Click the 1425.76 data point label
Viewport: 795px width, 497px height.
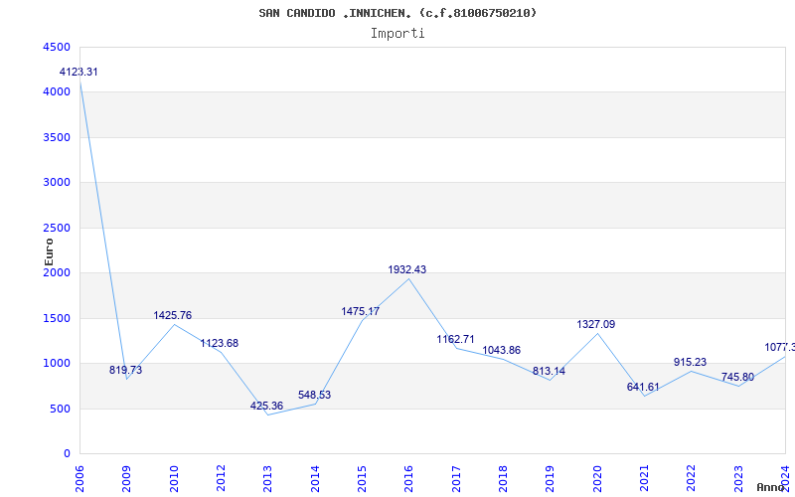pos(173,315)
